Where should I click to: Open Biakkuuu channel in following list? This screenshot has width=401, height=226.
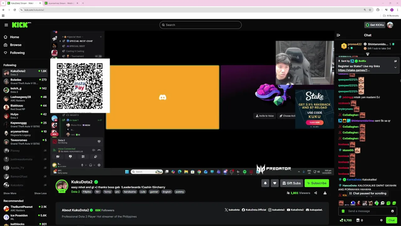(25, 107)
